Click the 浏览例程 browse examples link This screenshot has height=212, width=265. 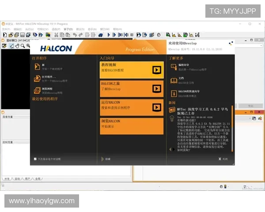(x=47, y=89)
